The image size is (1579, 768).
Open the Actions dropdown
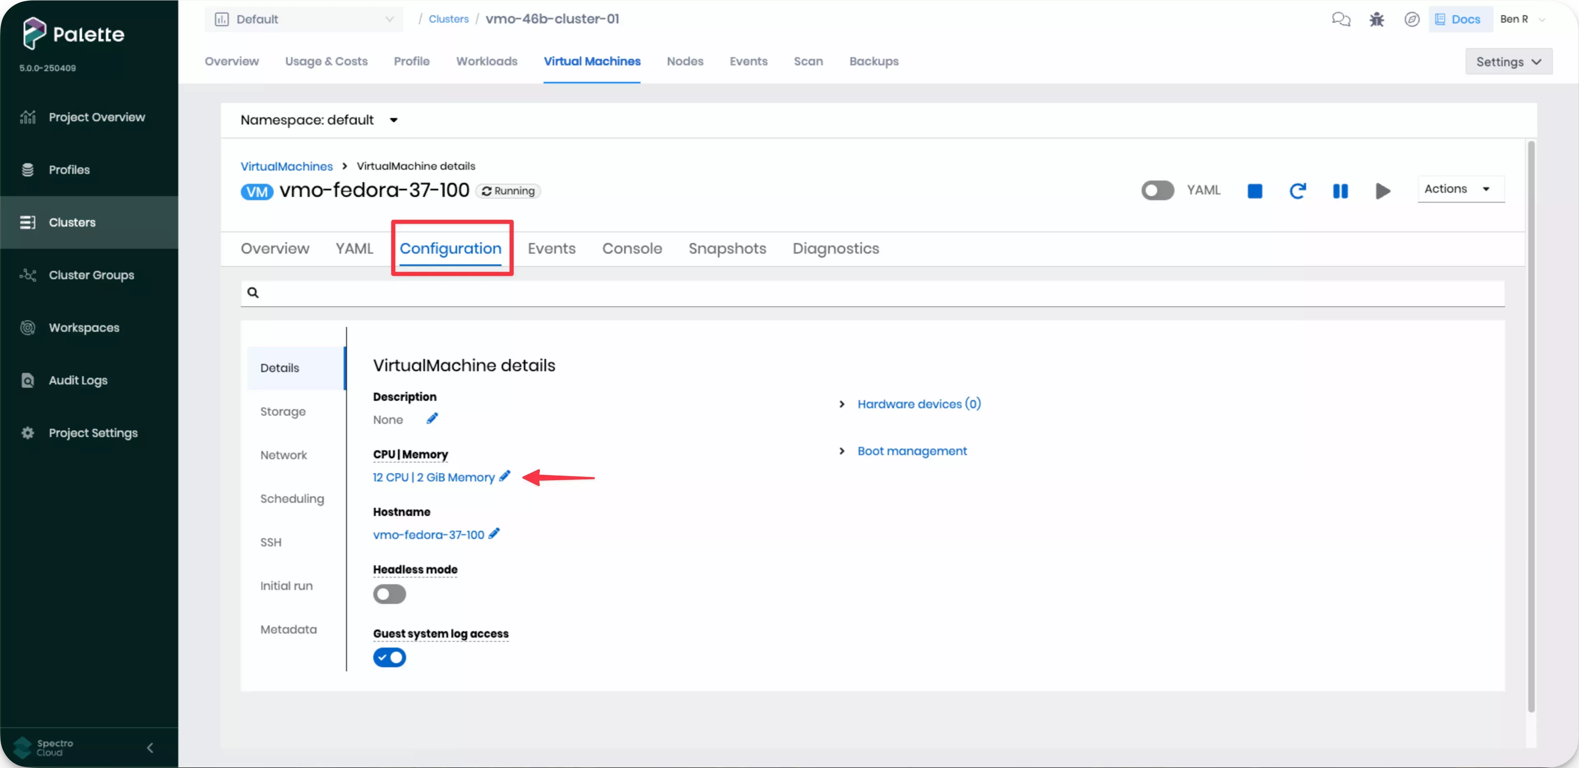[x=1459, y=190]
